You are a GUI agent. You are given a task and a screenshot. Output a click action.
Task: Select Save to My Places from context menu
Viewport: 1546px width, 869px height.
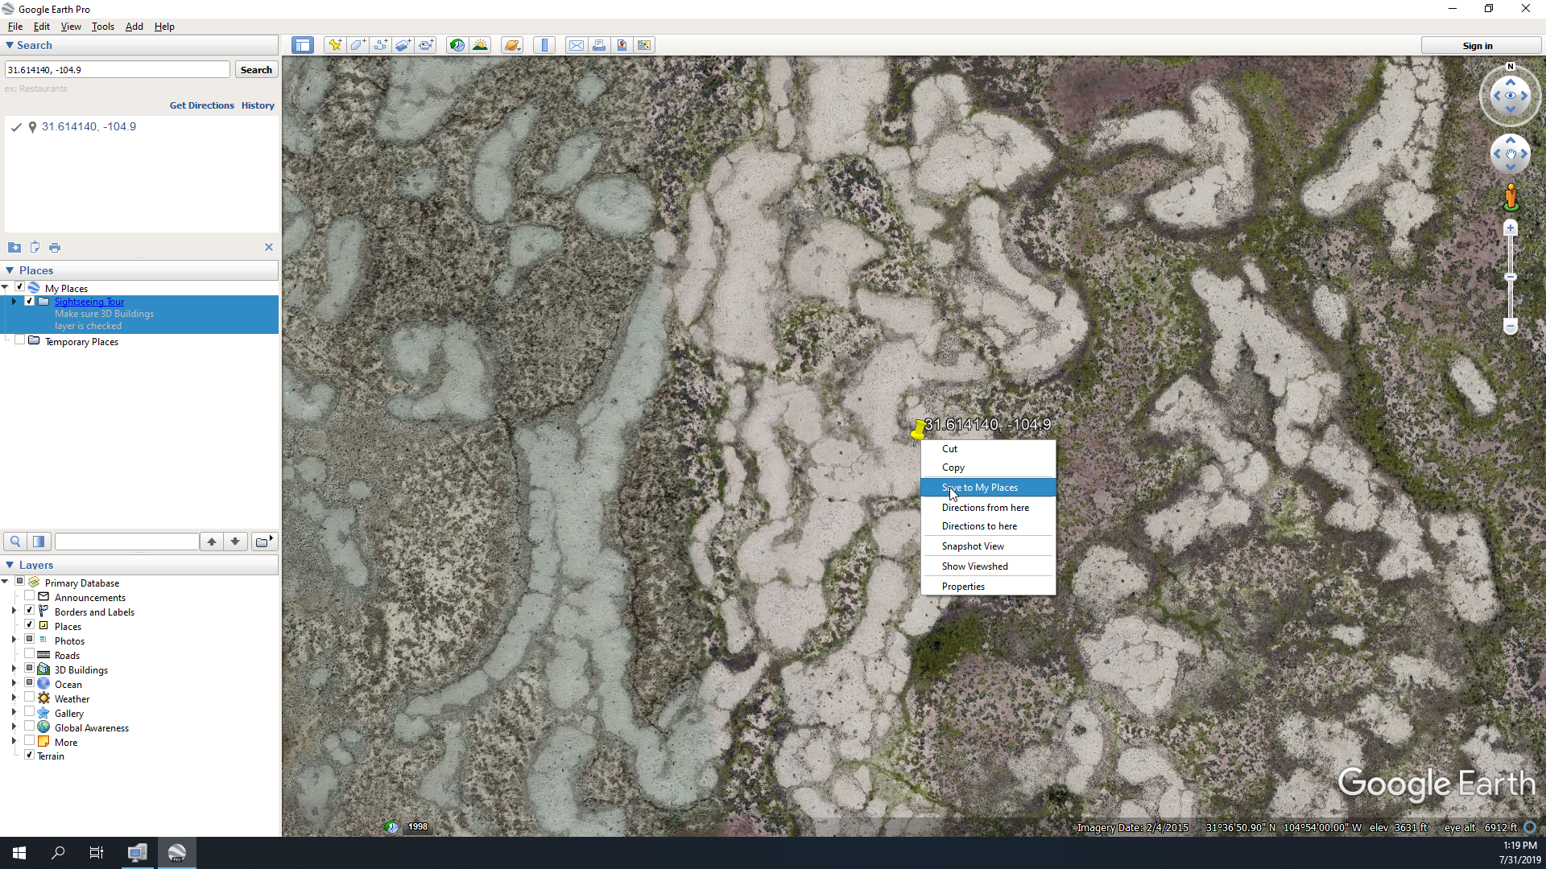click(979, 487)
